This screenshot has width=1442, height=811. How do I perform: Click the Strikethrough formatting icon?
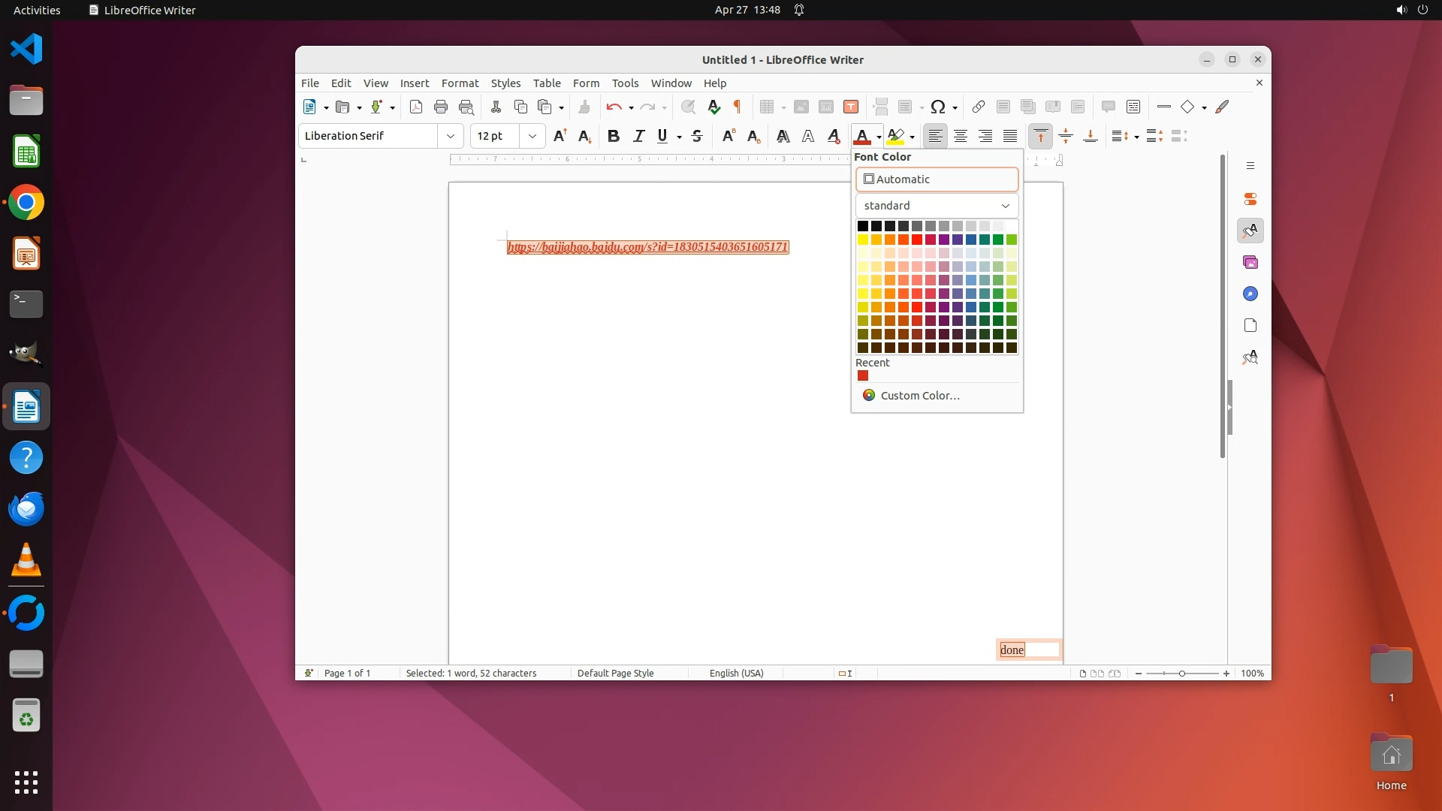click(x=697, y=136)
